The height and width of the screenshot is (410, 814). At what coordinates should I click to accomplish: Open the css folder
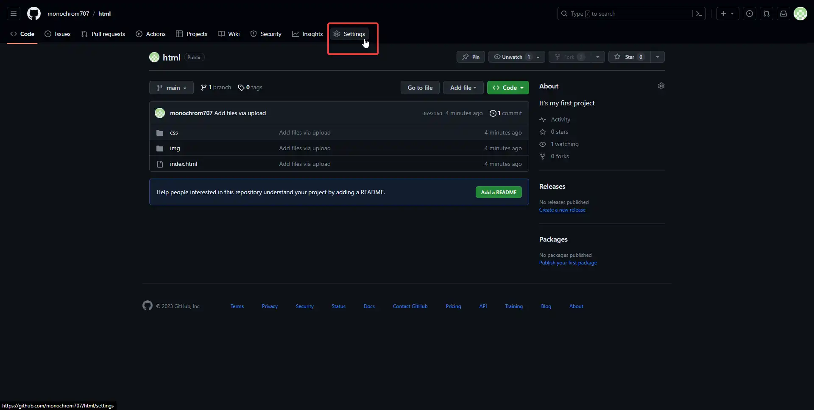click(174, 132)
